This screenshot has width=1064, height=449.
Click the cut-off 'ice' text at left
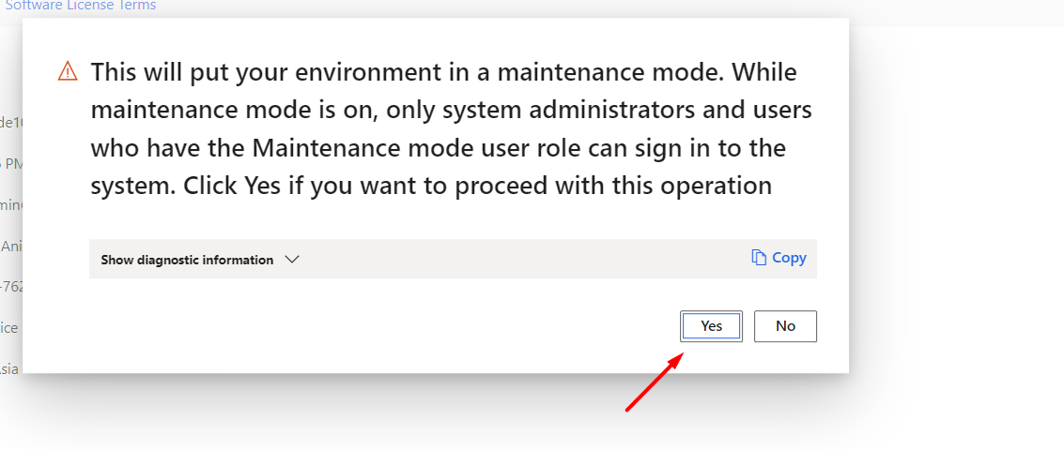8,328
